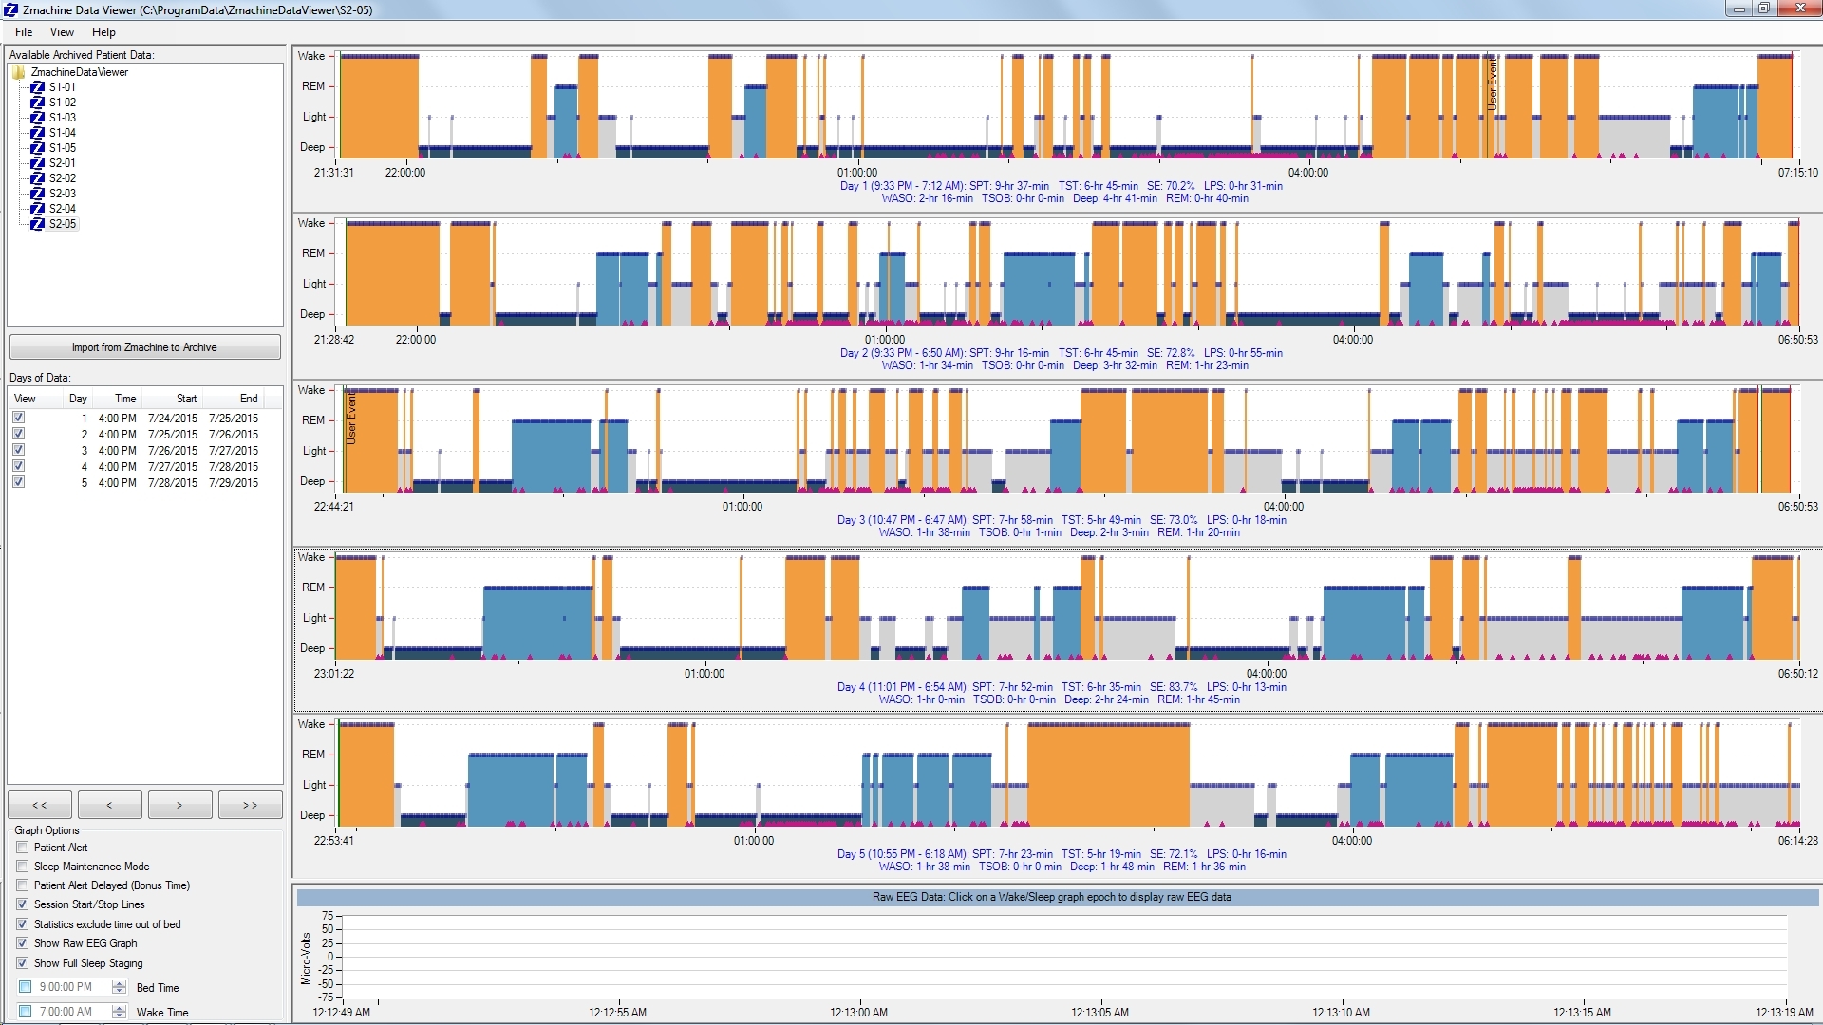Jump to last day with >> button
The width and height of the screenshot is (1823, 1025).
[x=250, y=805]
